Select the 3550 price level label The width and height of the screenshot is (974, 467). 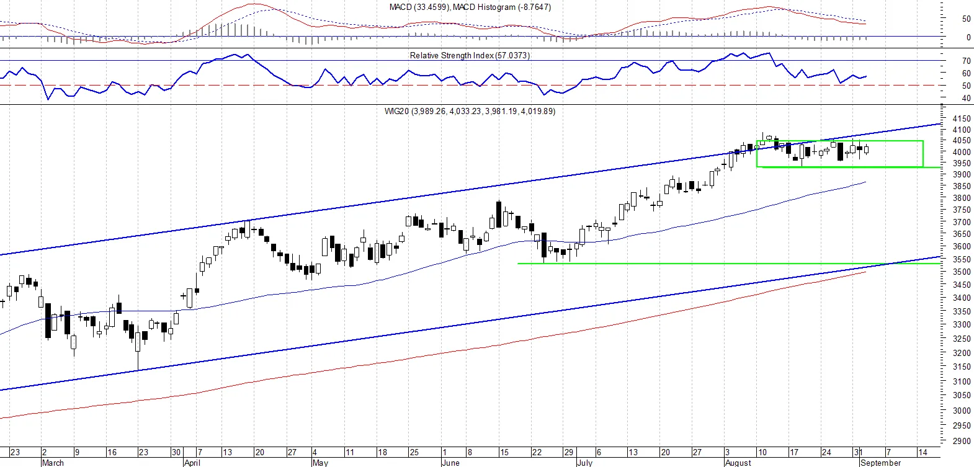click(962, 260)
